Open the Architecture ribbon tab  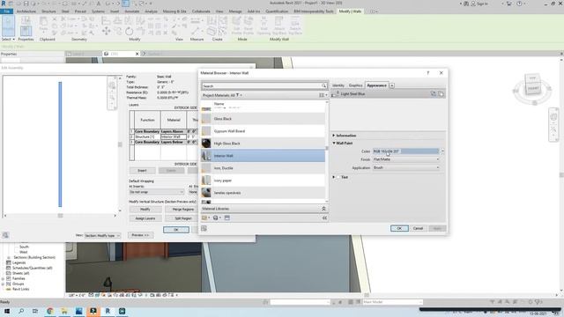click(x=26, y=11)
